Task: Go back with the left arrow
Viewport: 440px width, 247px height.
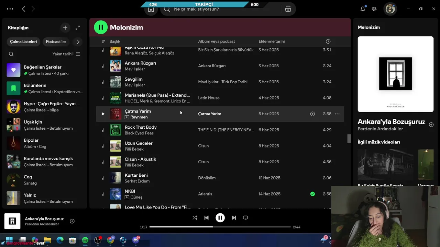Action: tap(23, 9)
